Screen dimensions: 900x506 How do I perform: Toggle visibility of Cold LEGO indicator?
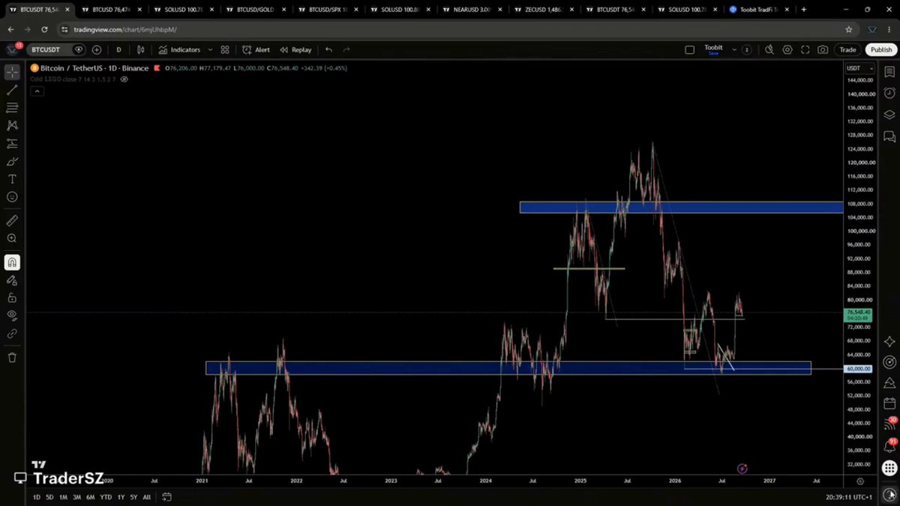point(124,79)
